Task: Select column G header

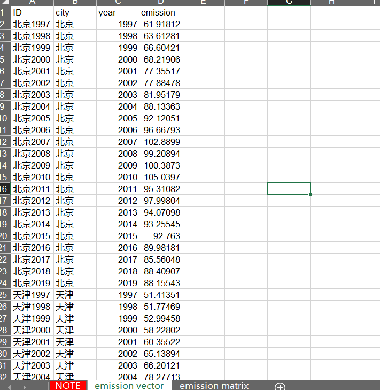Action: tap(289, 3)
